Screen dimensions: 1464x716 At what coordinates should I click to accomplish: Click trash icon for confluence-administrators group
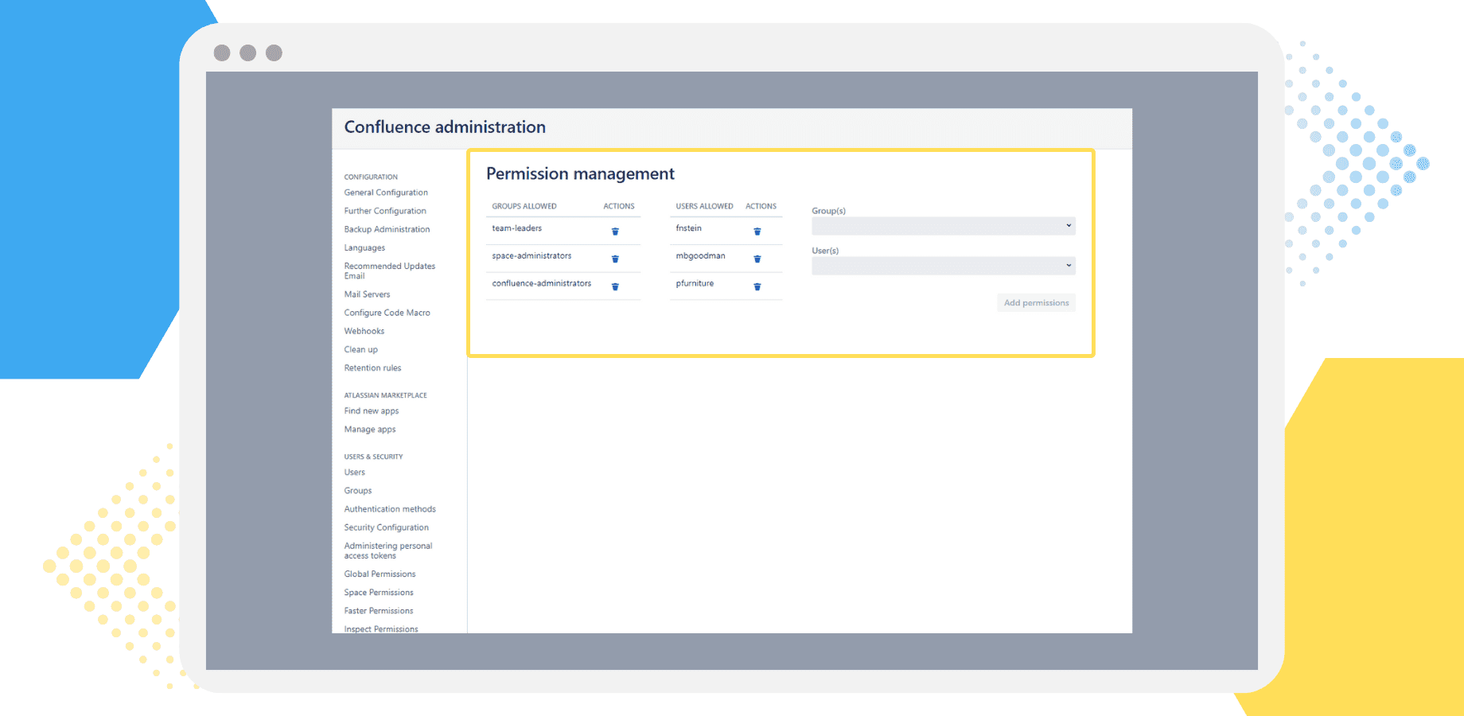tap(615, 286)
